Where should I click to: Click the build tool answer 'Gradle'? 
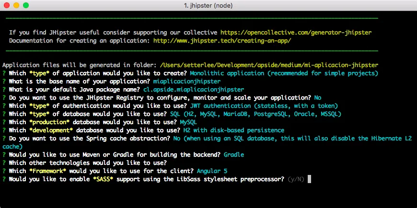(234, 155)
